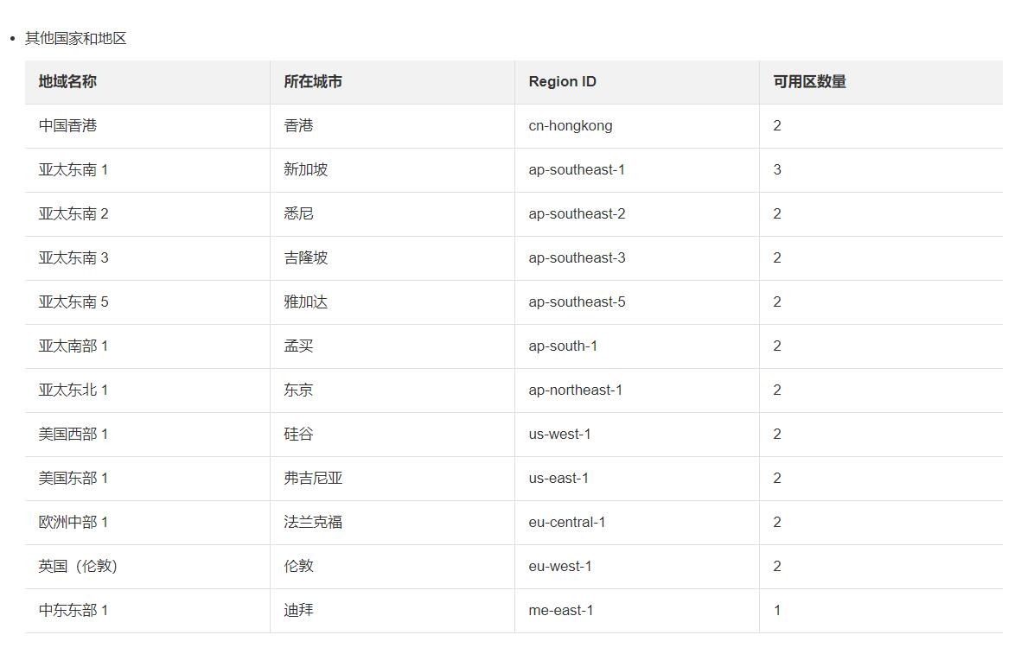The width and height of the screenshot is (1021, 654).
Task: Click the 法兰克福 city cell
Action: tap(313, 522)
